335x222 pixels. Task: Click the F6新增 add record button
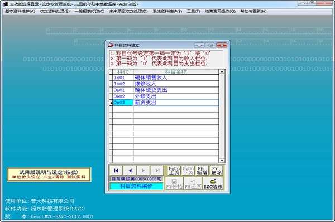point(202,171)
